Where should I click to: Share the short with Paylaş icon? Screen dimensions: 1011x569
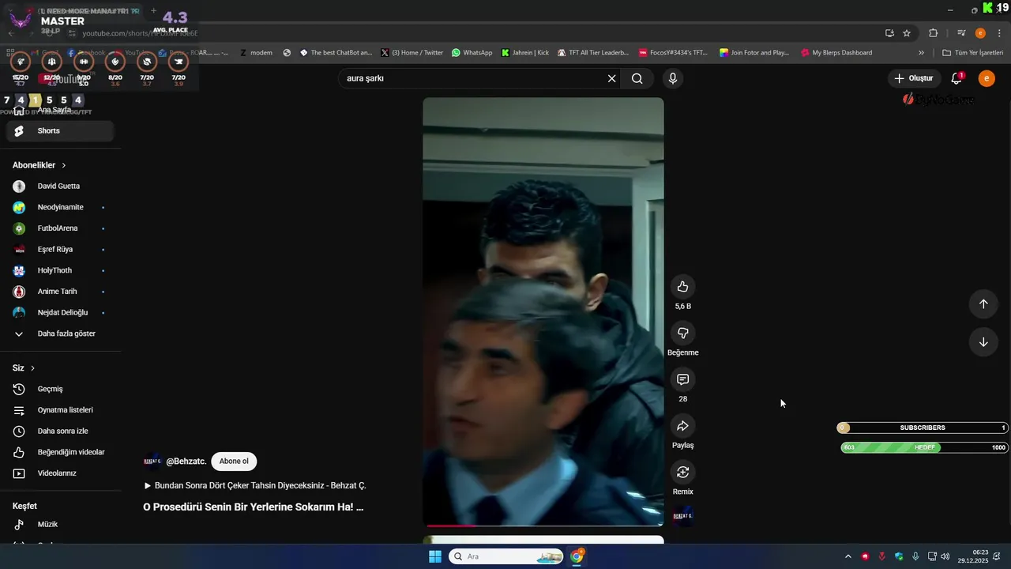click(682, 426)
